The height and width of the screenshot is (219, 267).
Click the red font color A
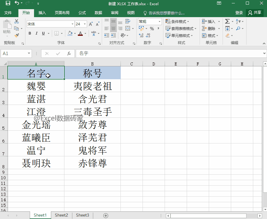click(x=80, y=33)
